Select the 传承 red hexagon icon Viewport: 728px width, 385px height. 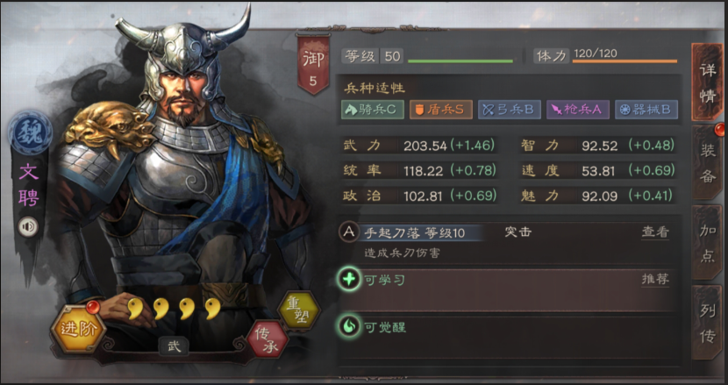[x=267, y=340]
